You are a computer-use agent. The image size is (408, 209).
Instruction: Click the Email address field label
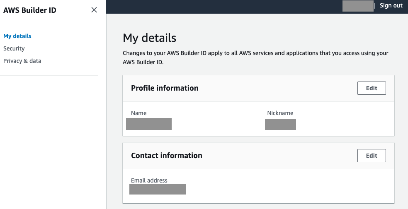pyautogui.click(x=149, y=180)
